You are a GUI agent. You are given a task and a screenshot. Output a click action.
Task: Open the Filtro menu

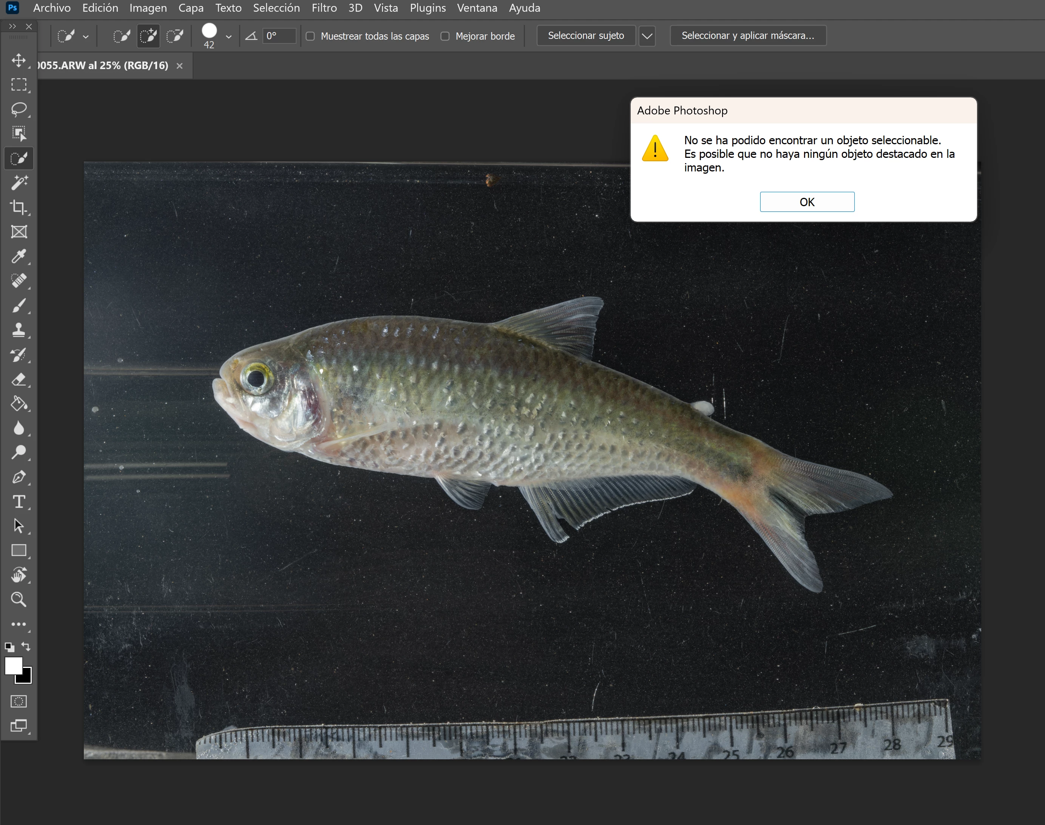click(x=324, y=8)
